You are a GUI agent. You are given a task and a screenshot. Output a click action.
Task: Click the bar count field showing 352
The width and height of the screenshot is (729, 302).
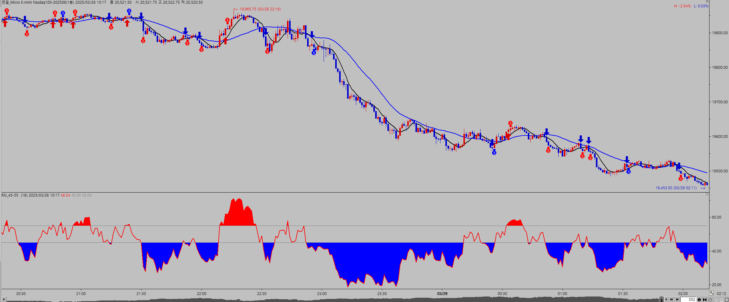688,300
